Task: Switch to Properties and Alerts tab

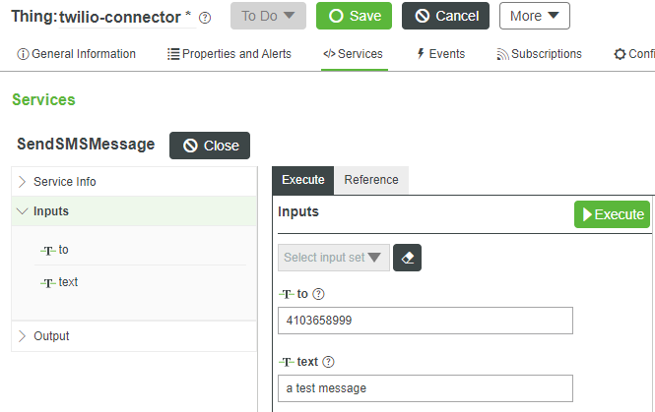Action: pyautogui.click(x=229, y=54)
